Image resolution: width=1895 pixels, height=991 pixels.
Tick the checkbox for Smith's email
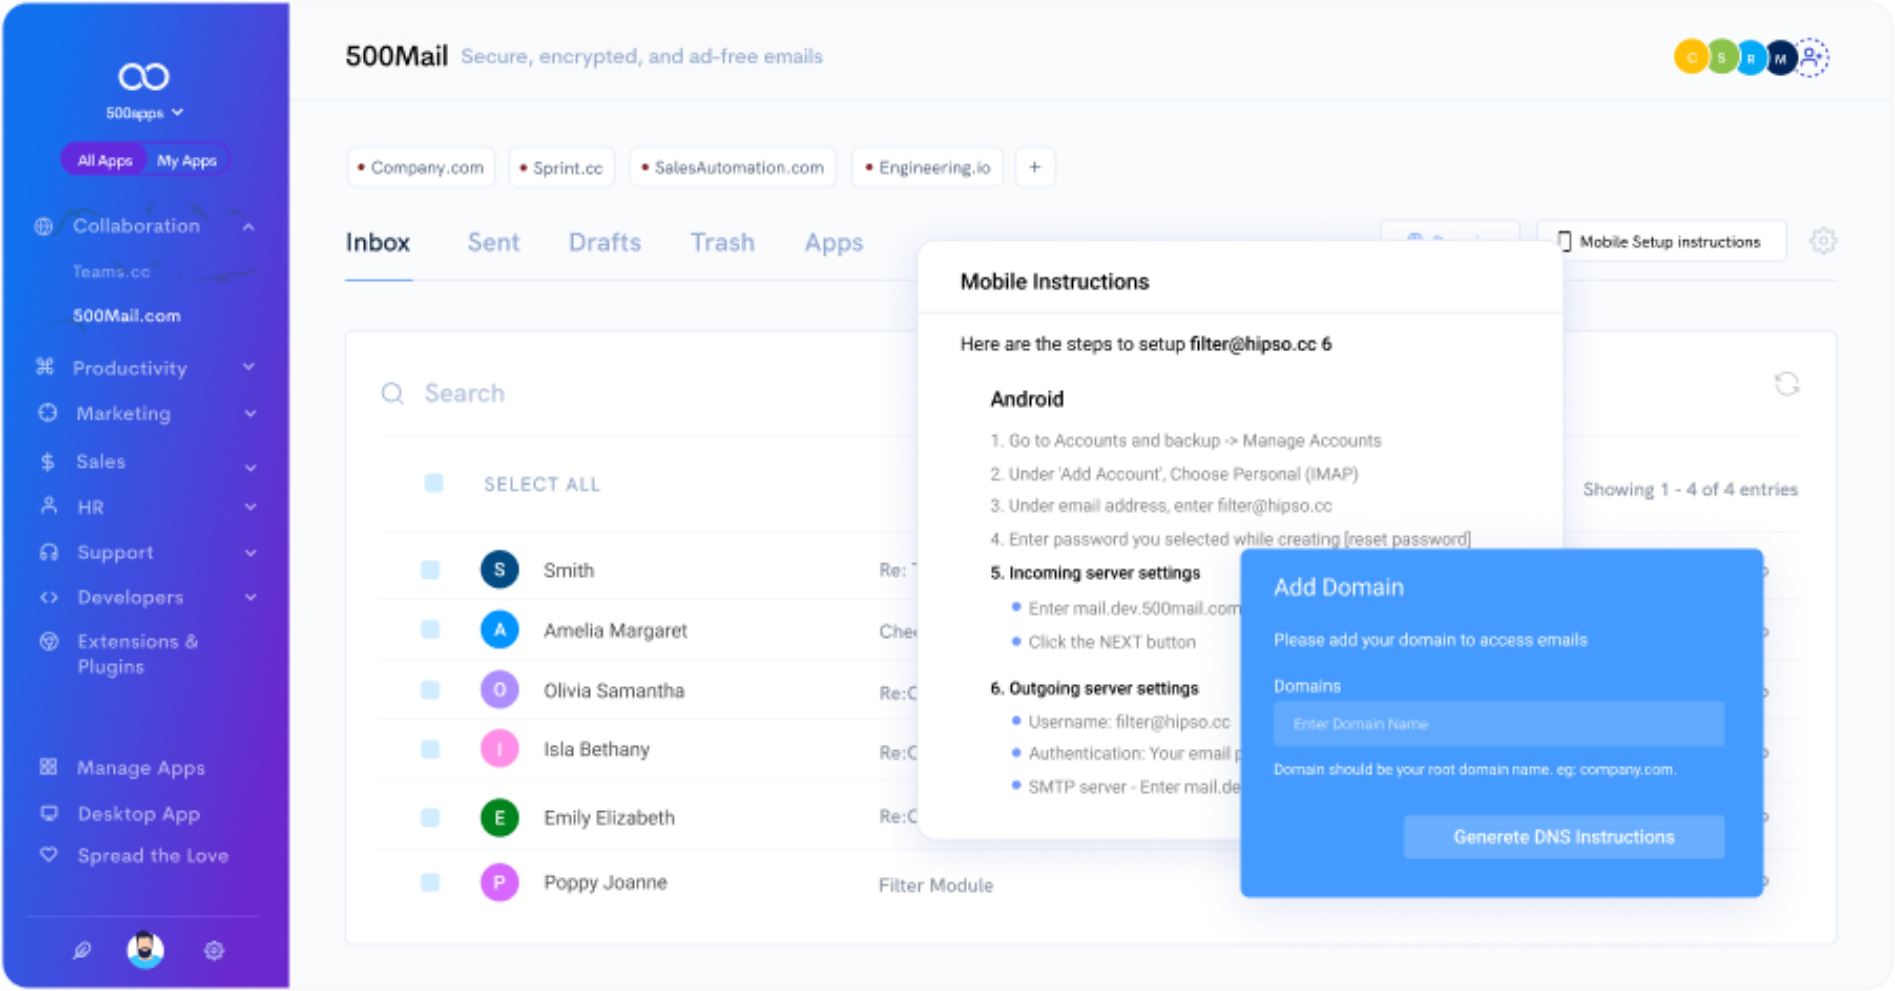point(429,570)
